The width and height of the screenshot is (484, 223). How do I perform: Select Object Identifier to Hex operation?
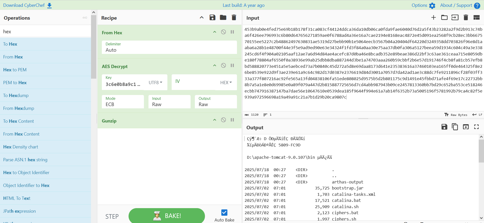point(45,185)
